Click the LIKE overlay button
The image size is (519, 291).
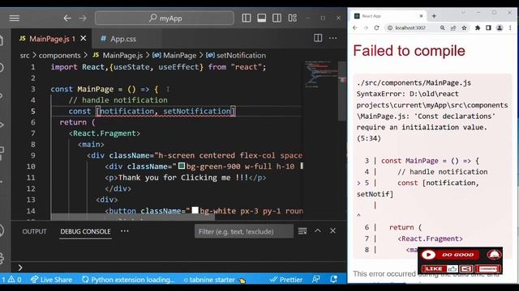tap(440, 268)
